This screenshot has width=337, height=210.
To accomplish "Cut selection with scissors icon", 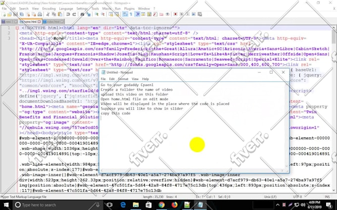I will coord(48,14).
